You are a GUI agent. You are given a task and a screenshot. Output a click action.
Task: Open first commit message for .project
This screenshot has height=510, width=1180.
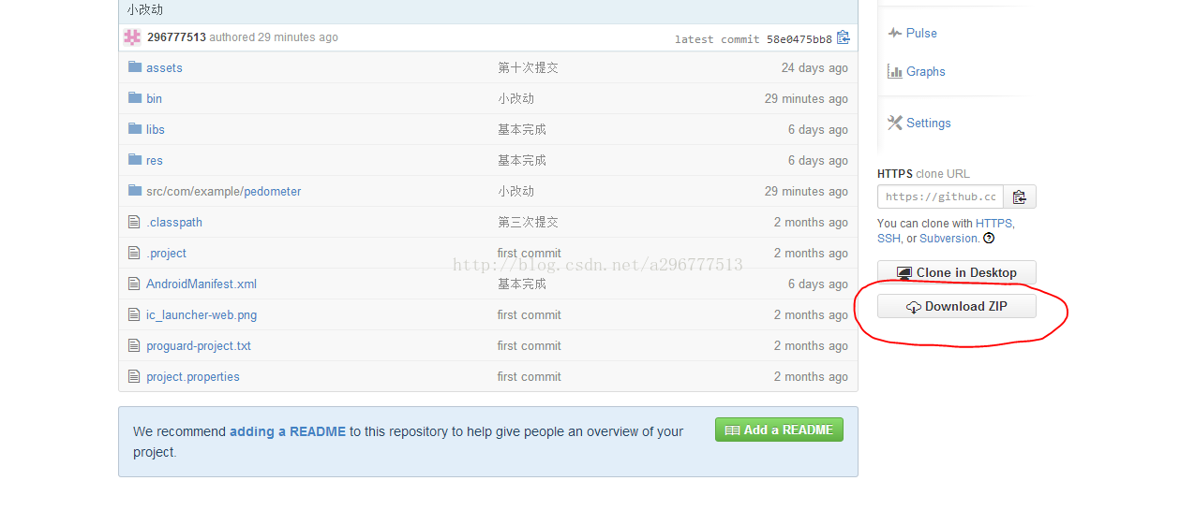coord(530,253)
